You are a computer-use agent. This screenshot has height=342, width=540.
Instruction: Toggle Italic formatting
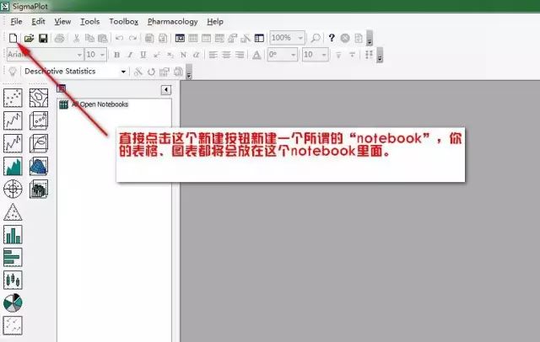point(130,55)
